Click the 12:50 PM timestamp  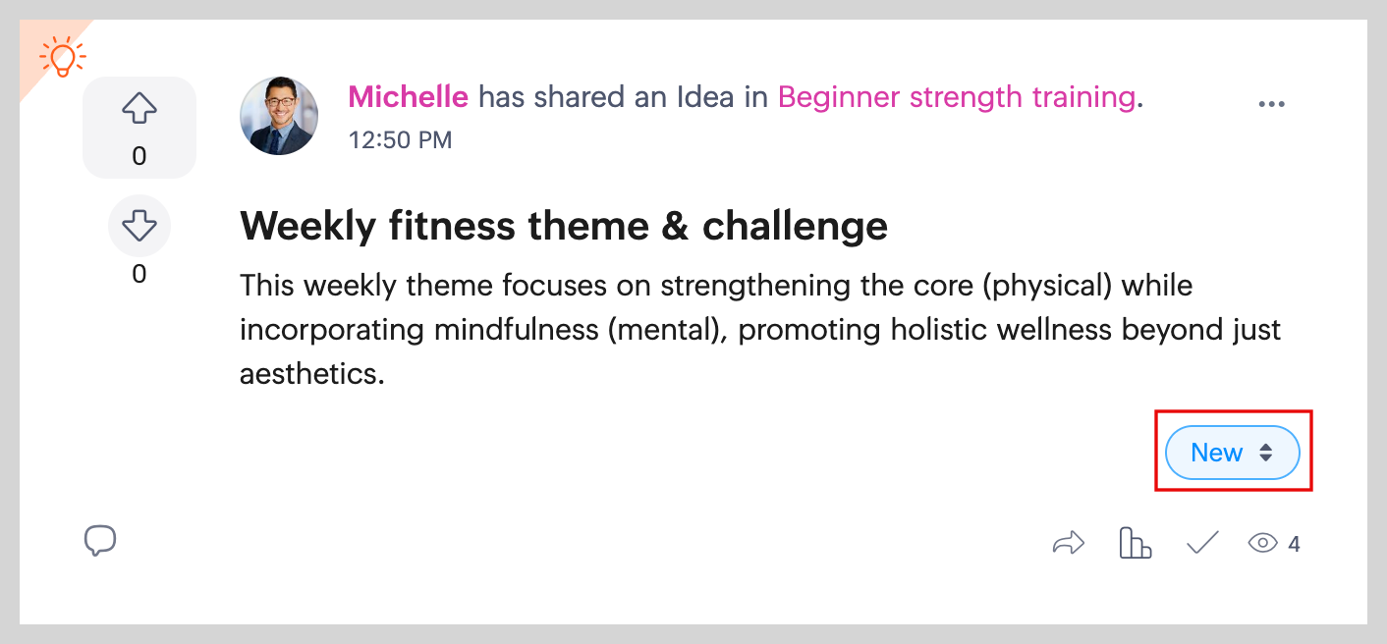400,140
